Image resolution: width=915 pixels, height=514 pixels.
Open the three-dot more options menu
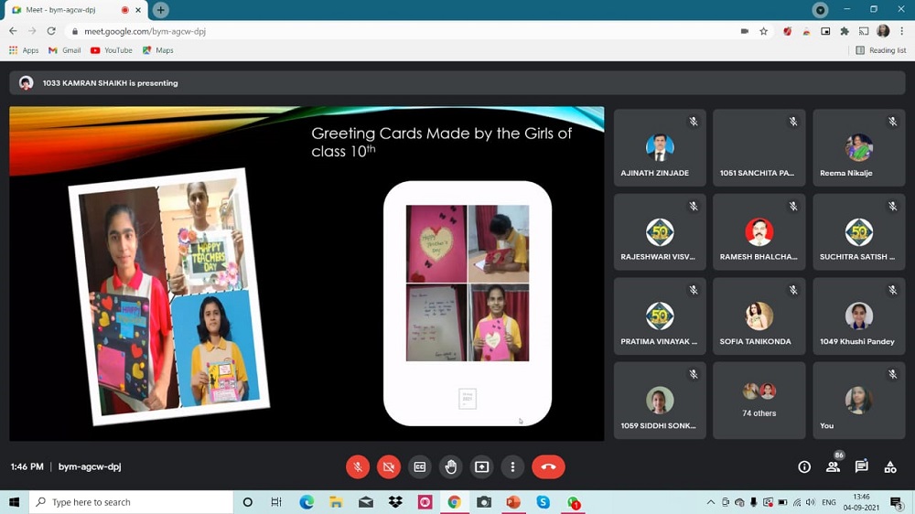(512, 466)
